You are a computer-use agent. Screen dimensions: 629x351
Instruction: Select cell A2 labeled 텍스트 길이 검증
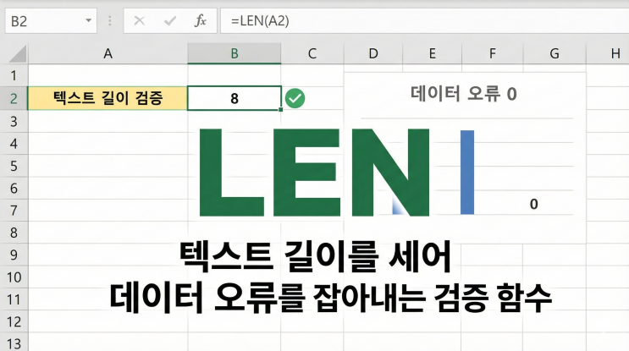click(x=108, y=98)
